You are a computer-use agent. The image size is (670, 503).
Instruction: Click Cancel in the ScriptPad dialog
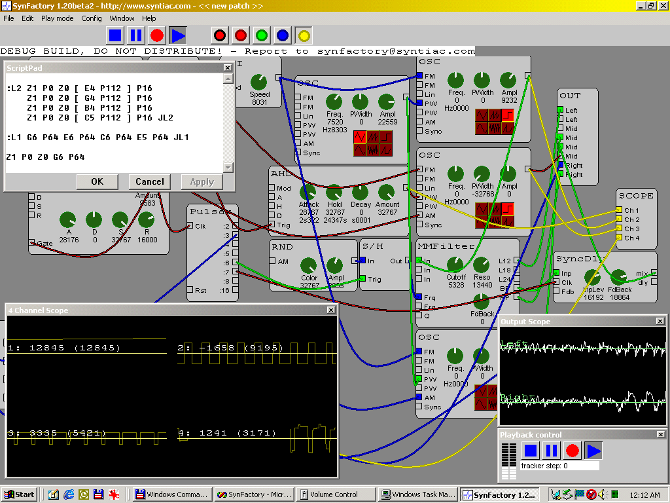[x=150, y=182]
